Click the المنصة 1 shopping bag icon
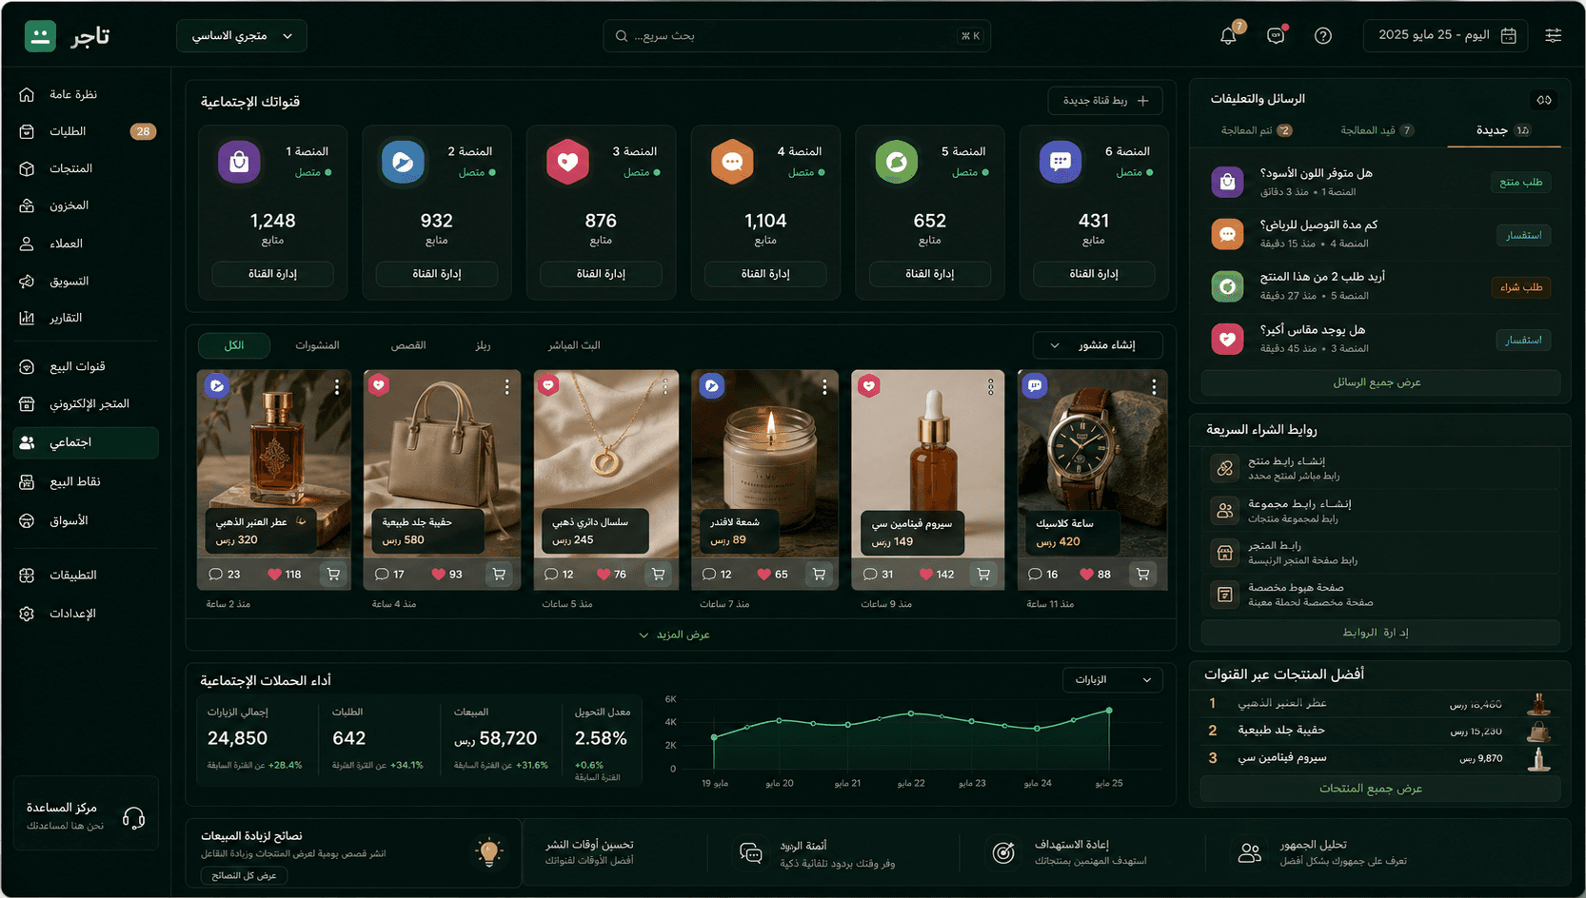Viewport: 1586px width, 898px height. click(x=239, y=162)
